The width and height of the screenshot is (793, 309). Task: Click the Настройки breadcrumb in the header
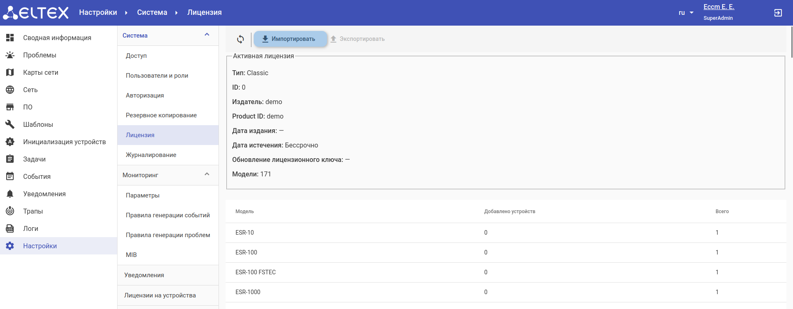pyautogui.click(x=98, y=12)
